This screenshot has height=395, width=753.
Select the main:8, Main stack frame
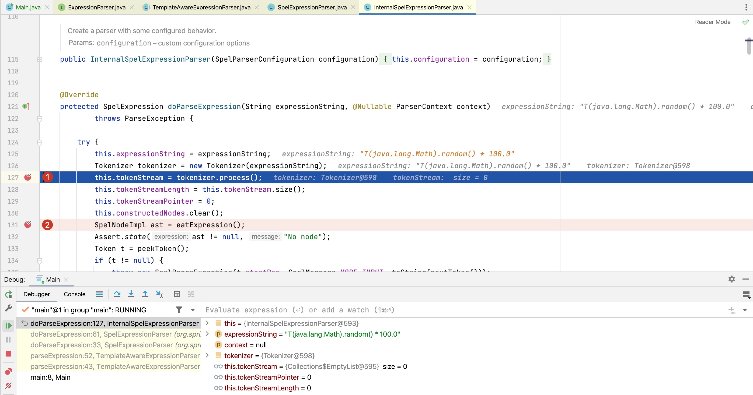[x=109, y=378]
